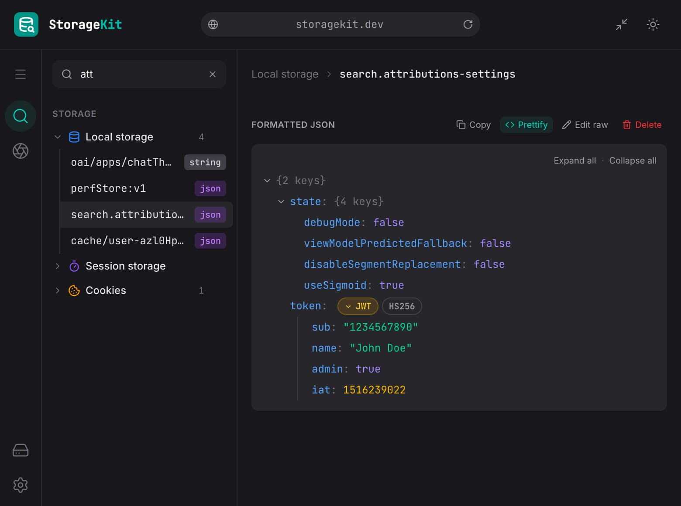Open the snapshots panel via aperture icon
681x506 pixels.
(20, 151)
